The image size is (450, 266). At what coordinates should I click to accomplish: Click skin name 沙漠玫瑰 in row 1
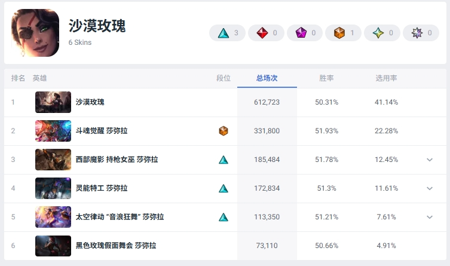[90, 102]
